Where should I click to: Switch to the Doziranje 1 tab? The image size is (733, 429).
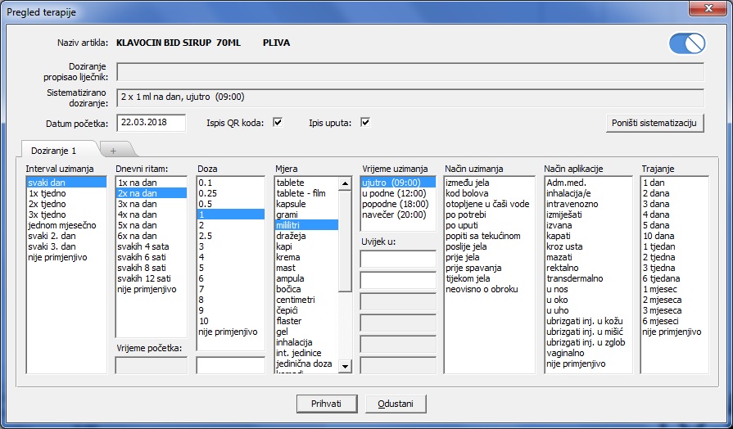coord(53,151)
